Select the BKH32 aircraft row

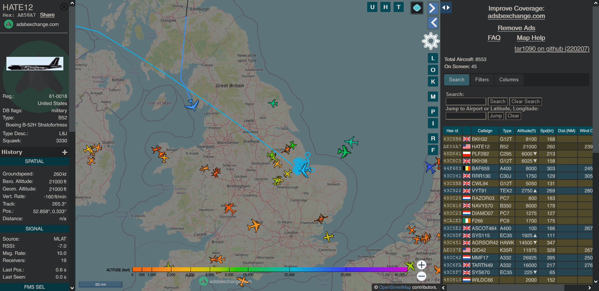pyautogui.click(x=518, y=139)
